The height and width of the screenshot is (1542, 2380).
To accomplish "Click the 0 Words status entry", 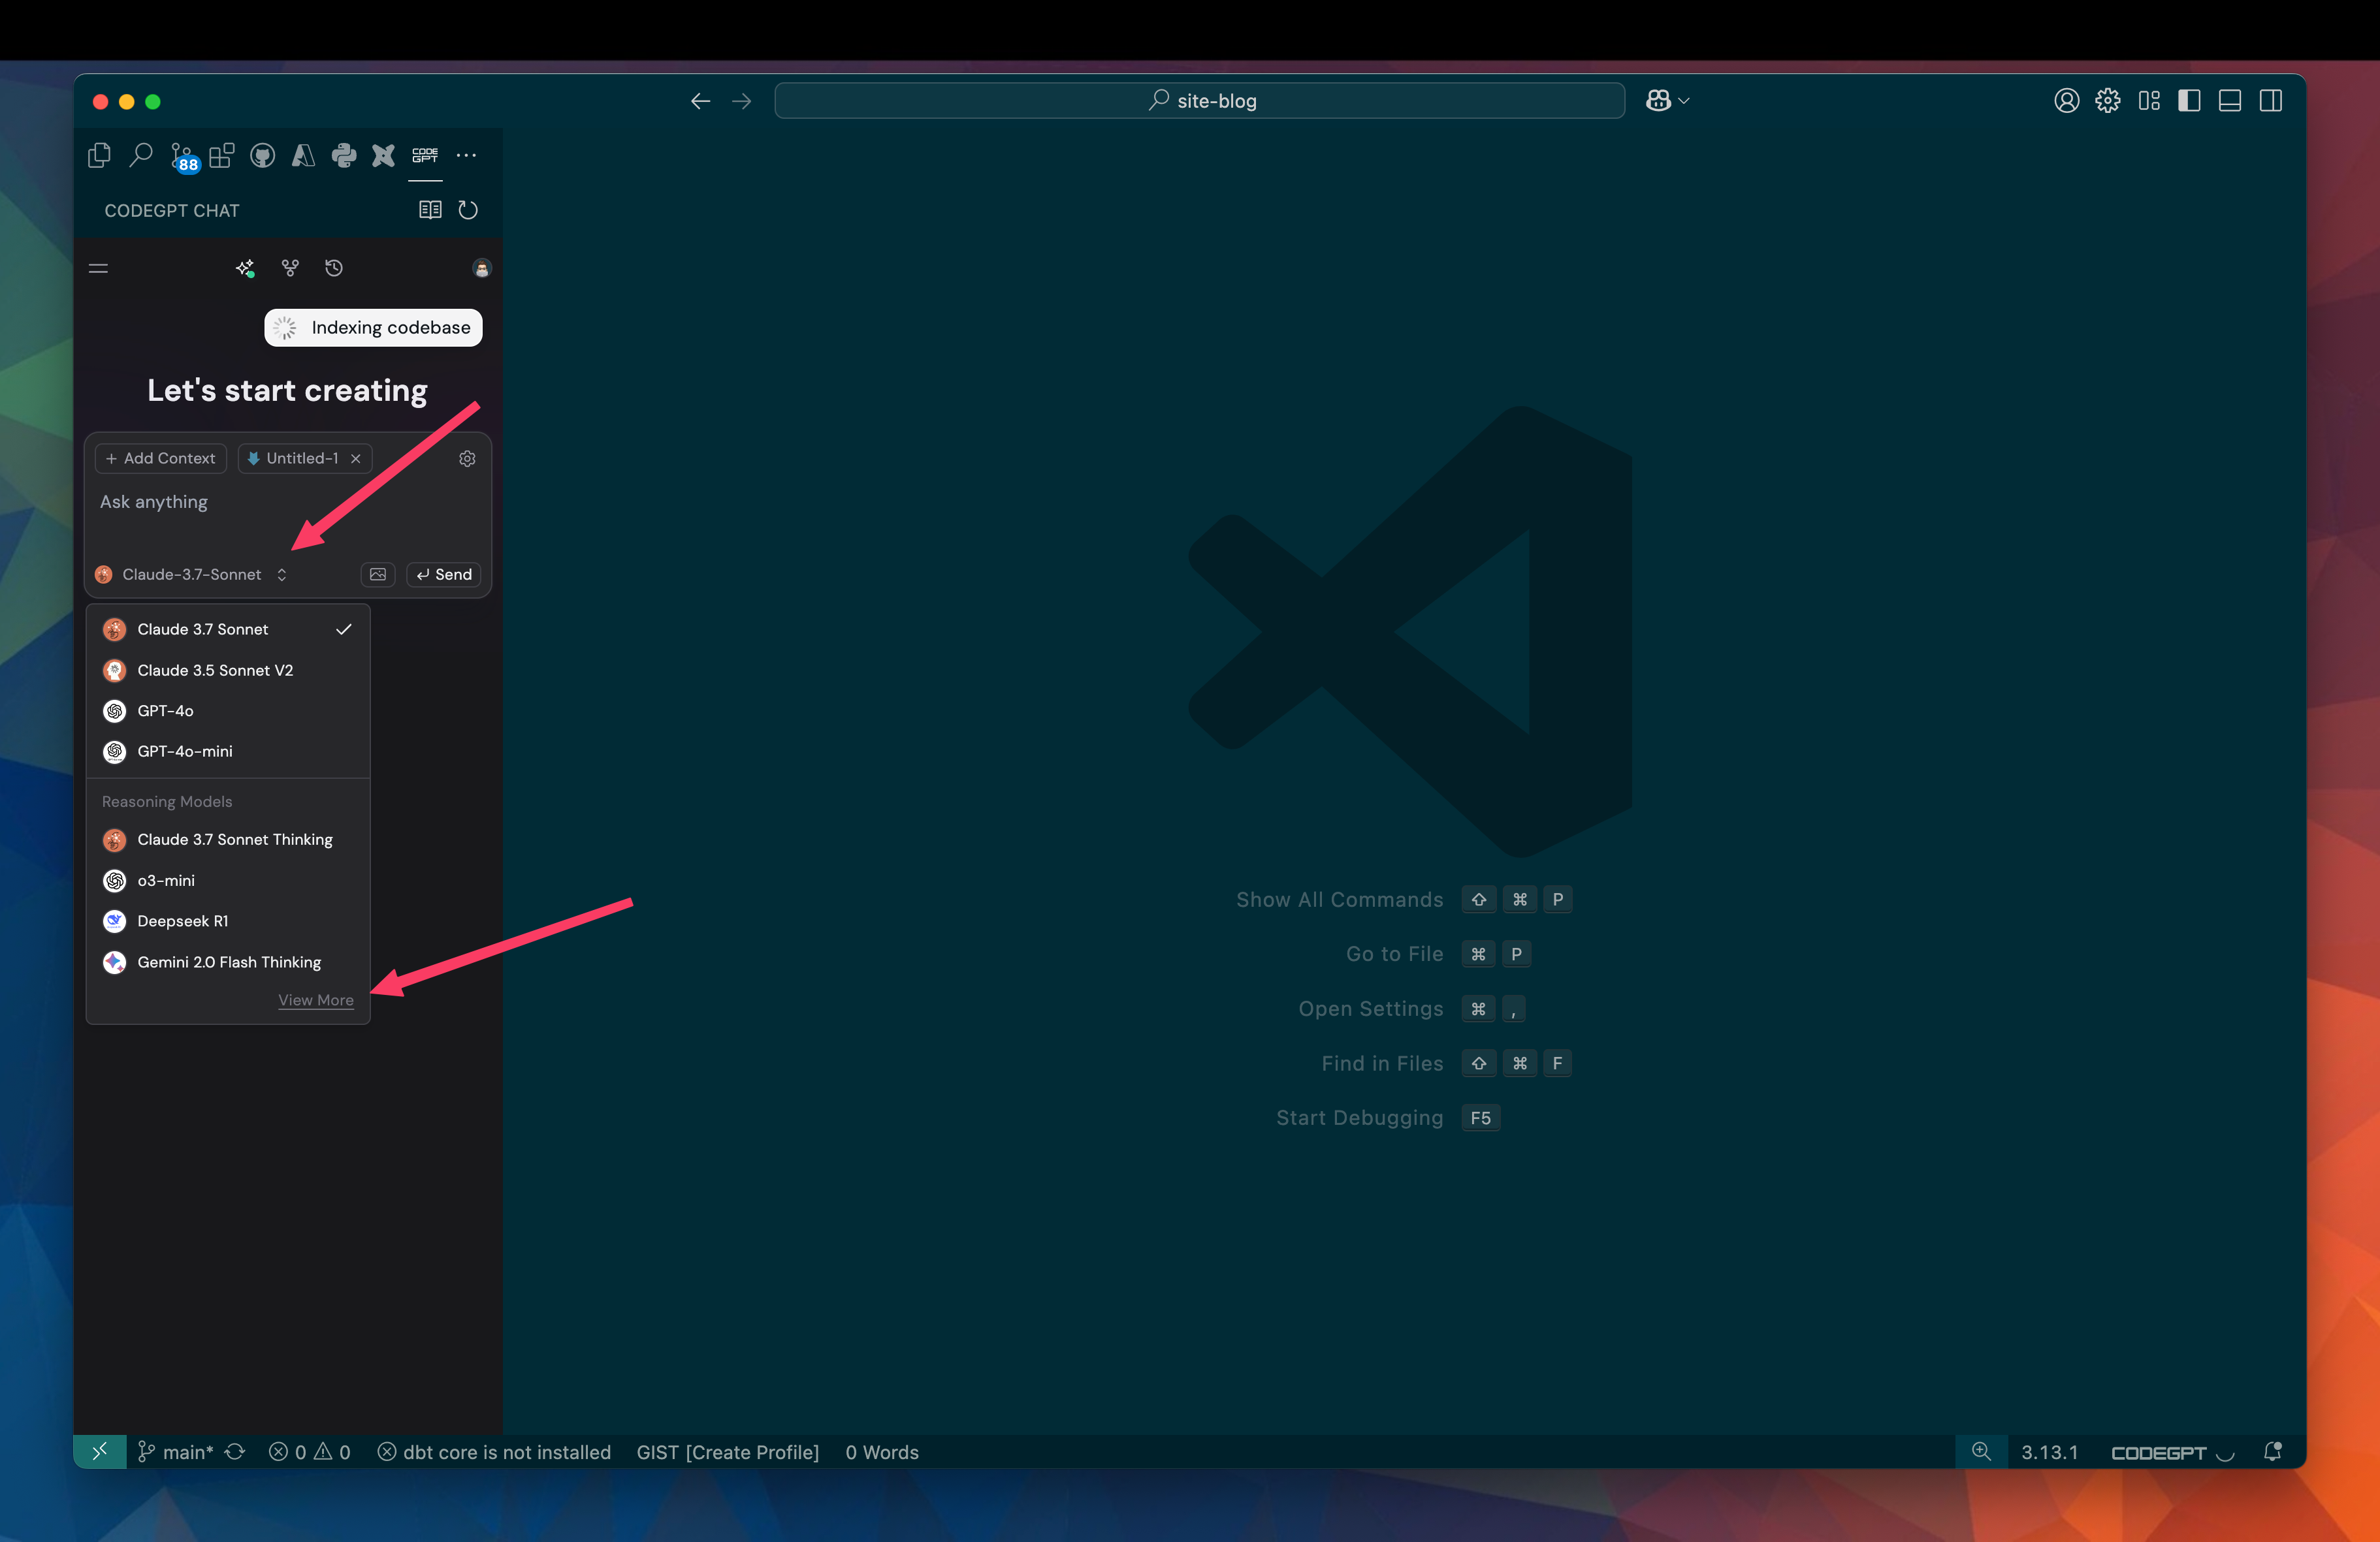I will [882, 1452].
